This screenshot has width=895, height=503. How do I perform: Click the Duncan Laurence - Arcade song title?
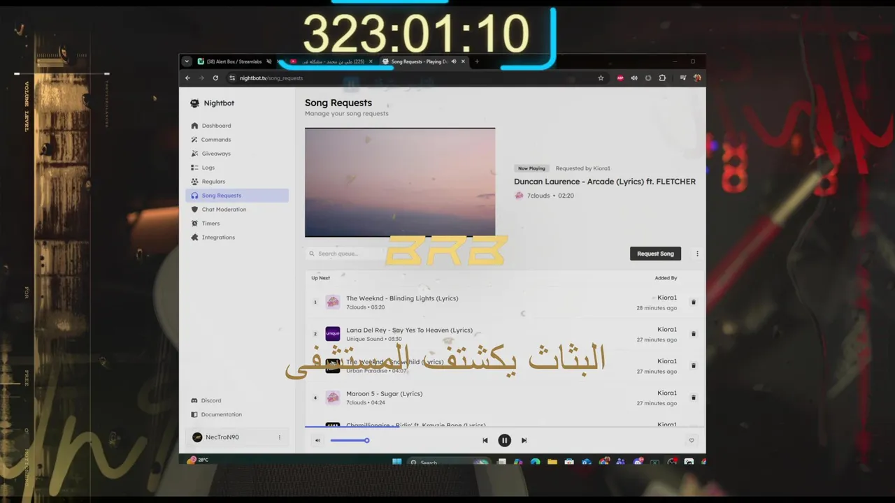(x=605, y=182)
